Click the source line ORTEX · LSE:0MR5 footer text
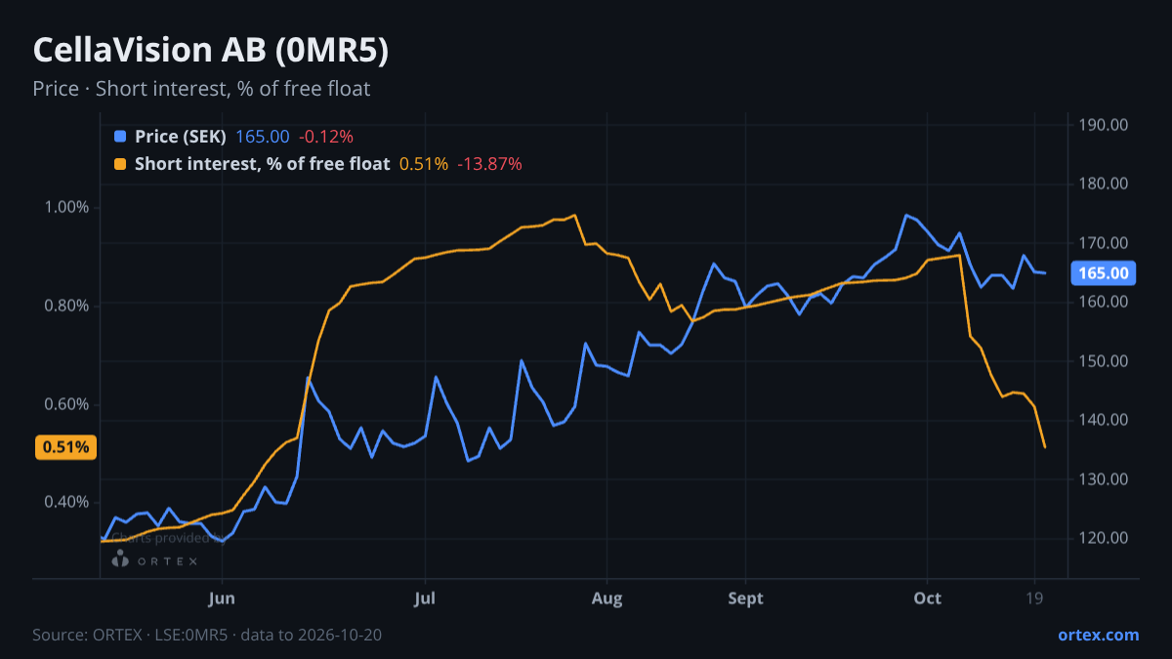The height and width of the screenshot is (659, 1172). pos(207,635)
